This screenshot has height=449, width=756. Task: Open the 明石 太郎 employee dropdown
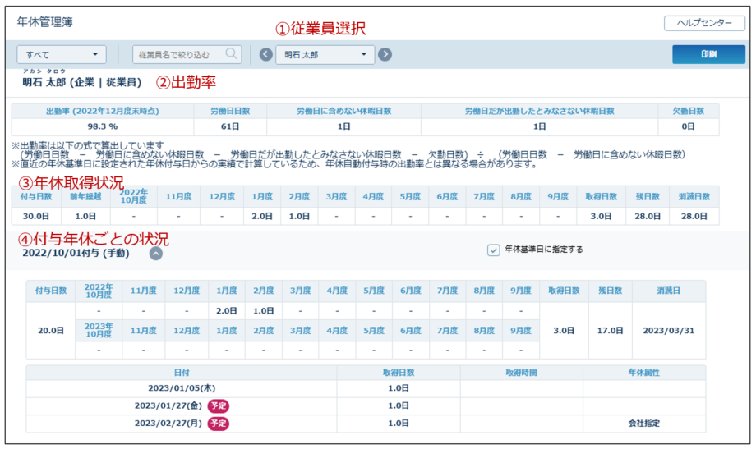pos(325,55)
